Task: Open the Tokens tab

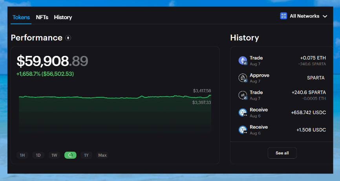Action: click(x=21, y=17)
